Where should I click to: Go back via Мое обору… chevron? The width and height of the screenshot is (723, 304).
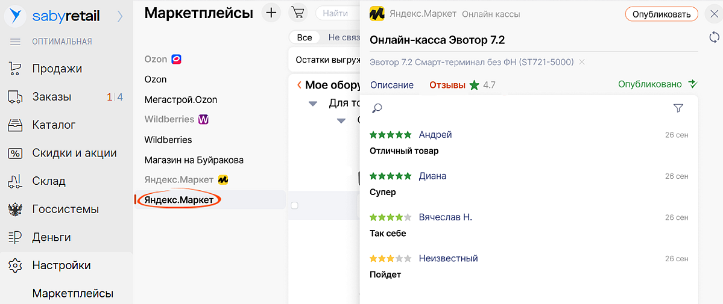(x=299, y=85)
